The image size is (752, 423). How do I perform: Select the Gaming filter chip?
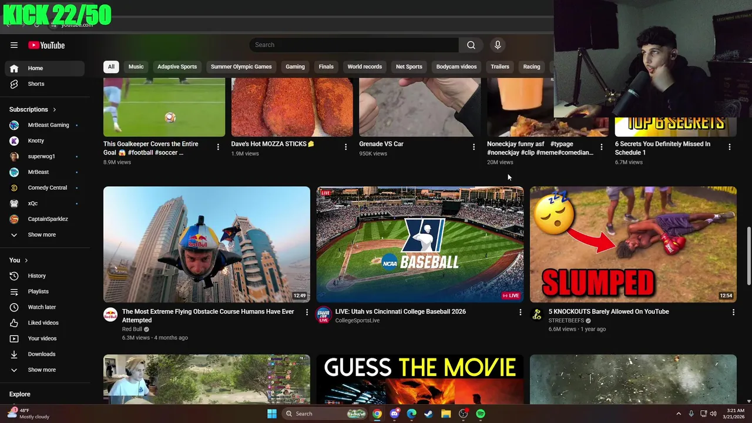click(x=295, y=67)
